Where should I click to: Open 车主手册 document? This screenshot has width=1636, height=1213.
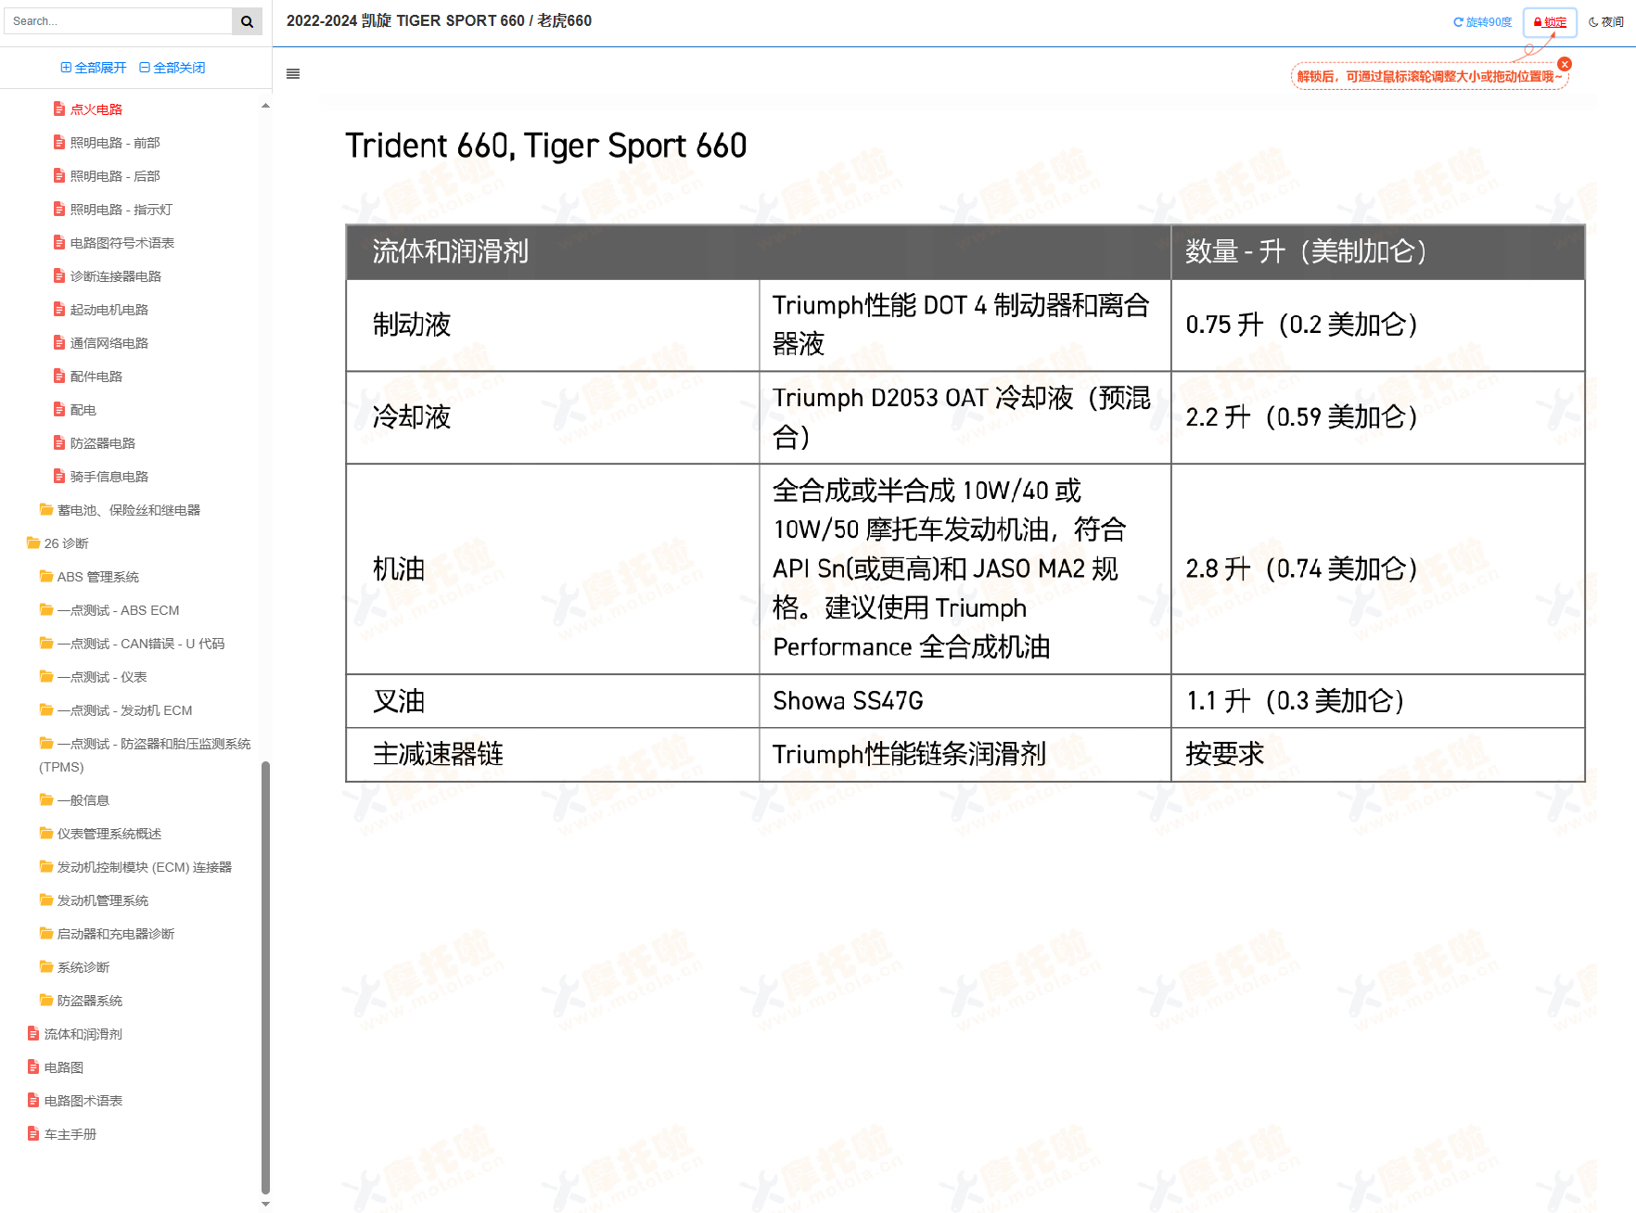(62, 1134)
